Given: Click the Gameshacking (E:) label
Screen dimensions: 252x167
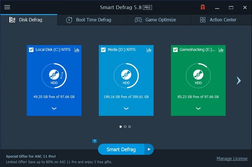Looking at the screenshot, I should [x=198, y=50].
